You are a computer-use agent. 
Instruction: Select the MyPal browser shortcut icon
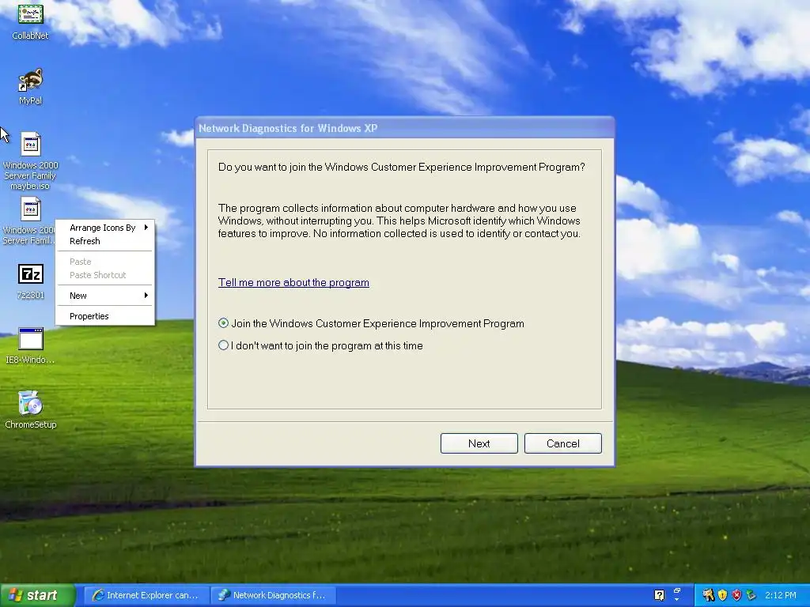pos(31,85)
